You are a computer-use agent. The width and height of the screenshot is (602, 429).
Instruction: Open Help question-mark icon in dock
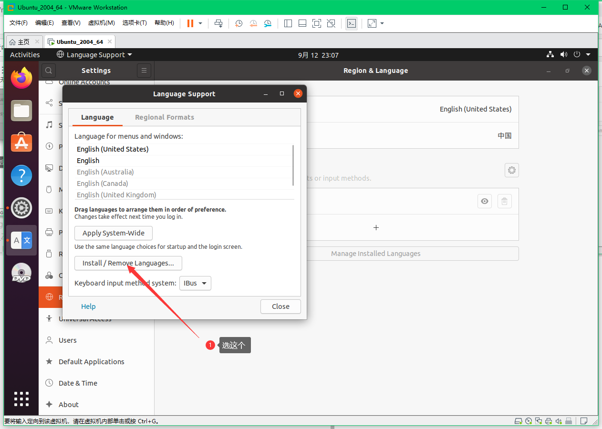click(x=21, y=175)
